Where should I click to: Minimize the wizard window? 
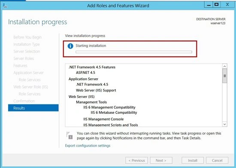pos(209,5)
